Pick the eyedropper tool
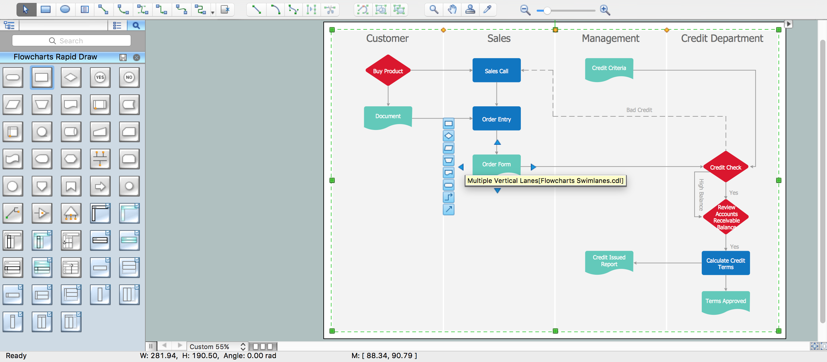 487,10
